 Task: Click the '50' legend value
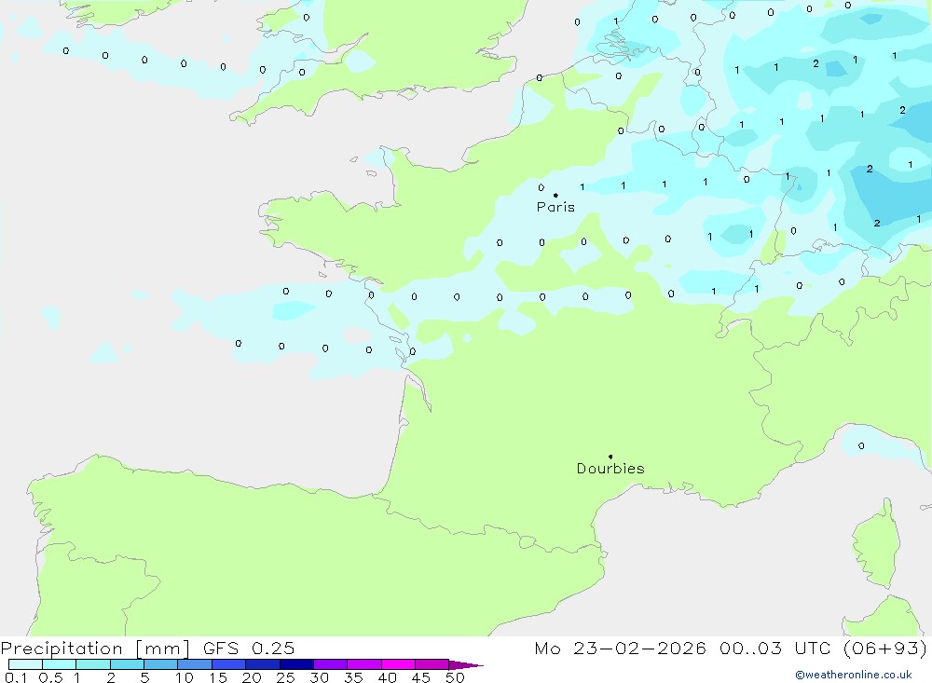pyautogui.click(x=455, y=677)
